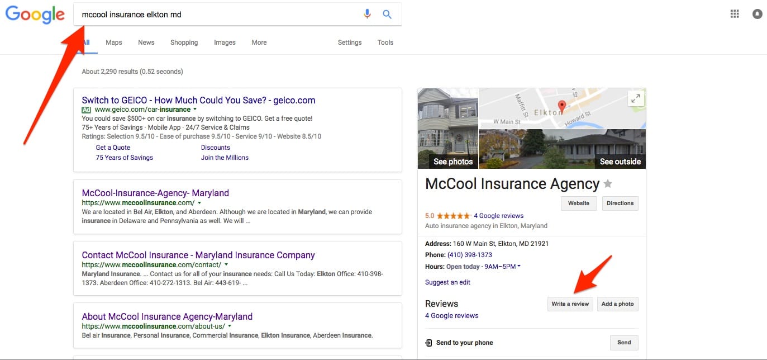Open 4 Google reviews link beside rating
Viewport: 767px width, 360px height.
pos(499,216)
